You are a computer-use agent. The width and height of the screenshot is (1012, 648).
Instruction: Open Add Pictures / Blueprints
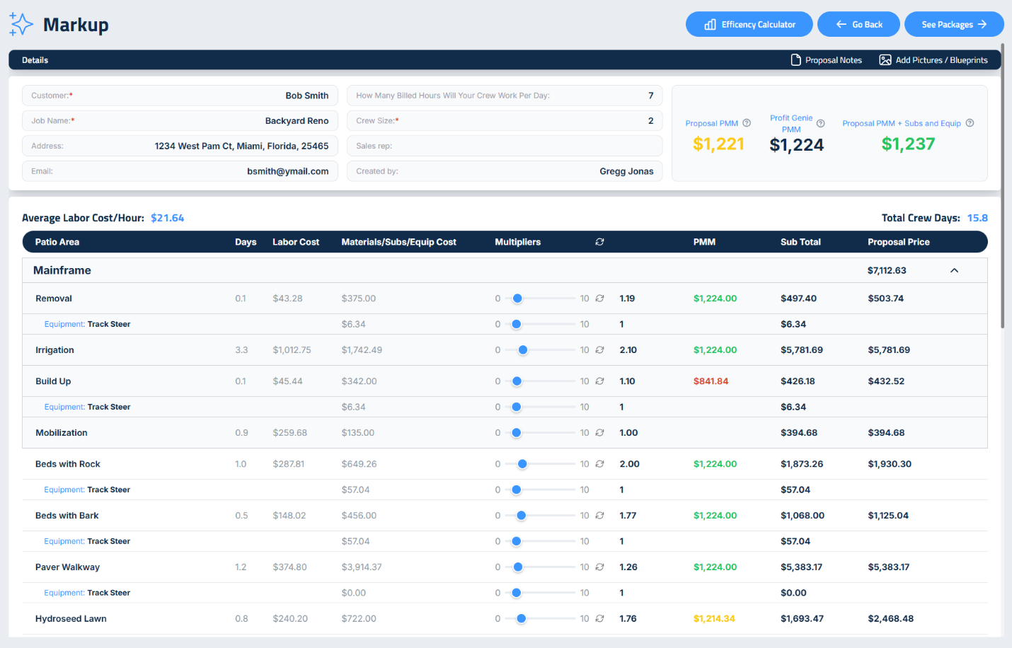pyautogui.click(x=933, y=60)
